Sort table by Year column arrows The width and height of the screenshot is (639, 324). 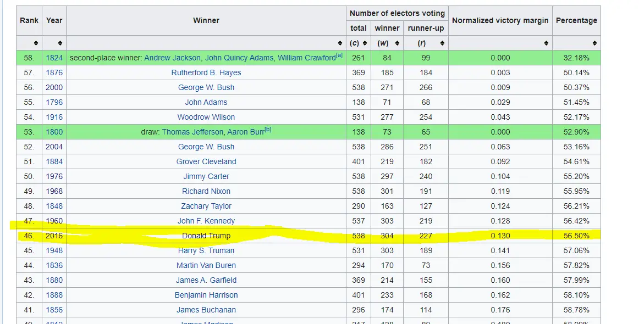point(60,43)
